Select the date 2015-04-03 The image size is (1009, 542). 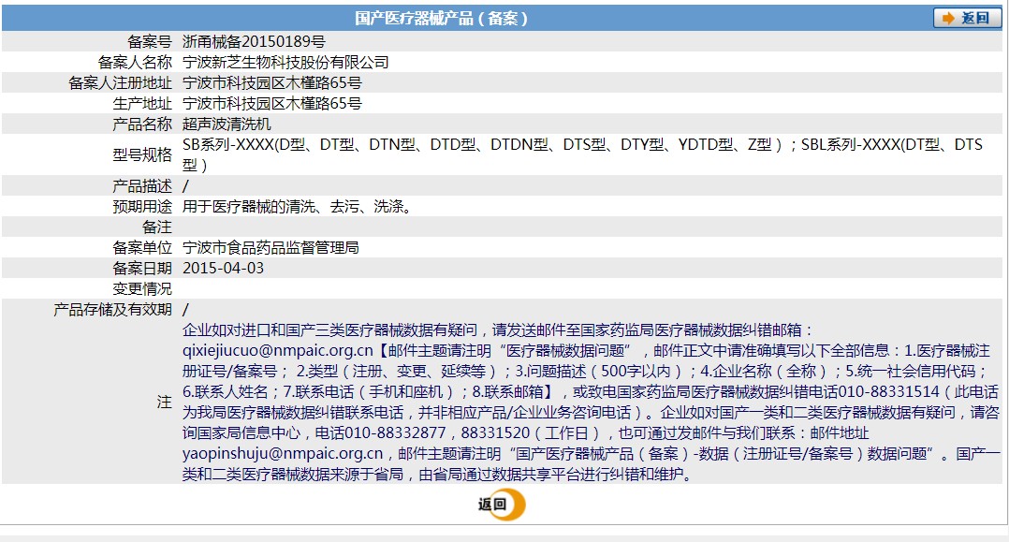click(x=224, y=269)
